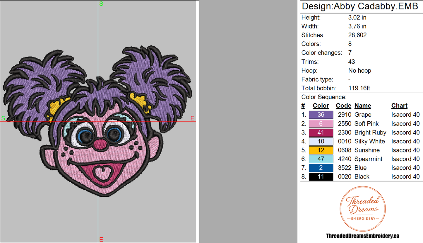423x243 pixels.
Task: Click the Name column header
Action: point(363,106)
